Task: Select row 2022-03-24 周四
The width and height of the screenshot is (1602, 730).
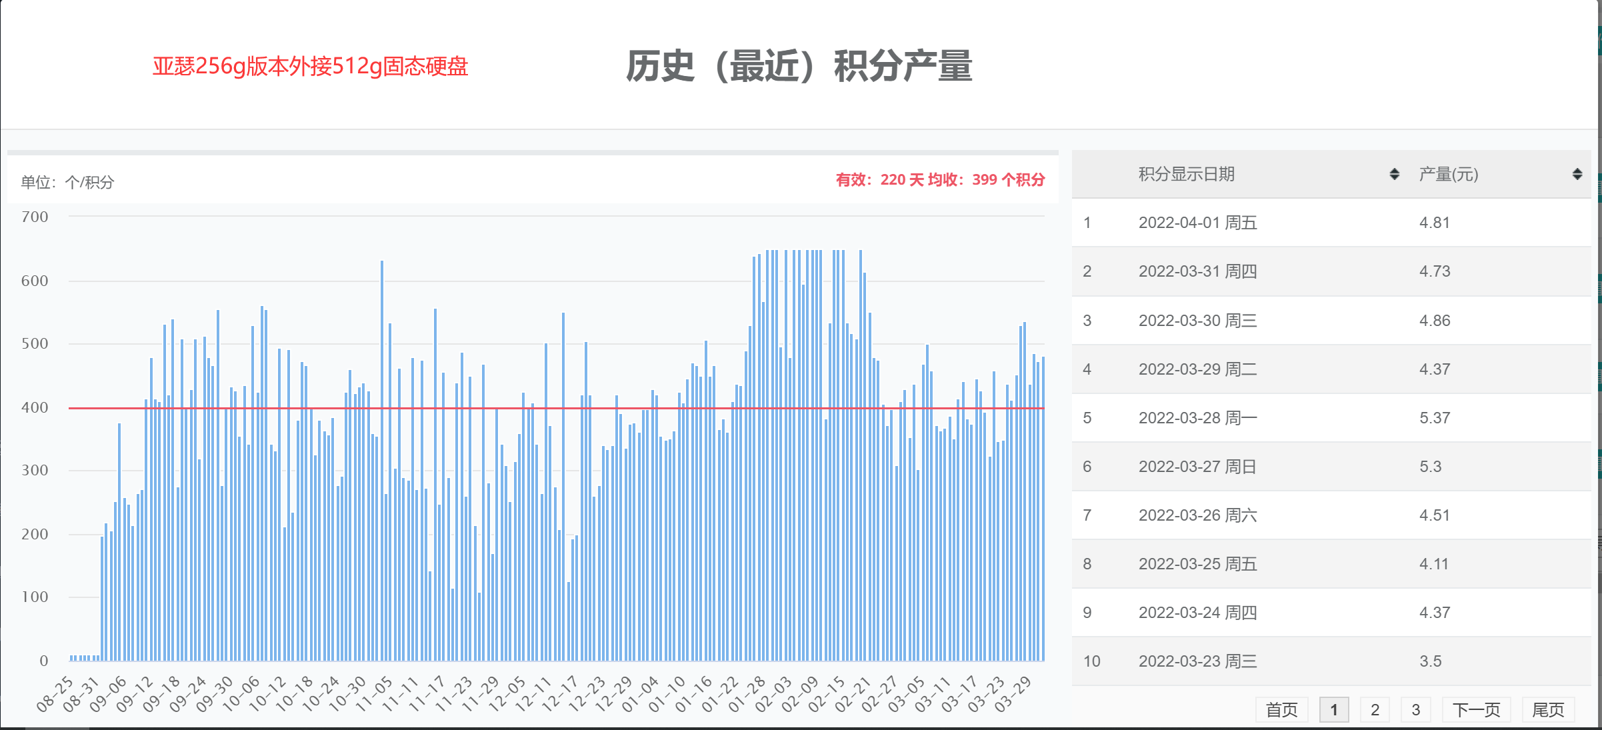Action: [1331, 612]
